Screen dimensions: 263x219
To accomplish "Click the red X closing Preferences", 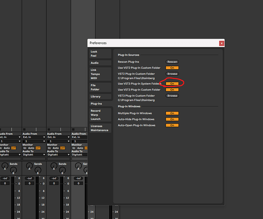I will point(222,43).
